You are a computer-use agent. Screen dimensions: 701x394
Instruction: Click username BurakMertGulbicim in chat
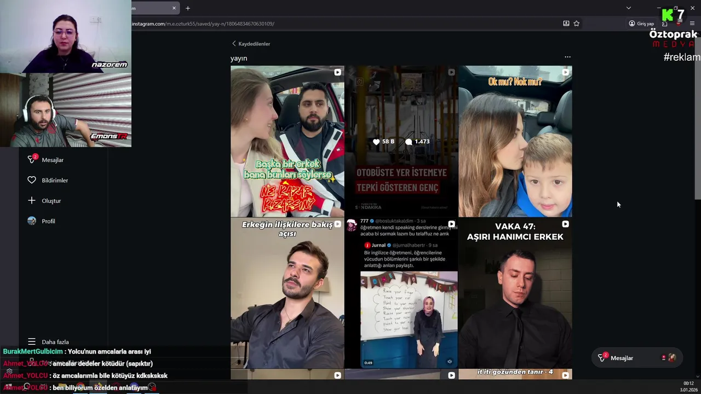pos(33,352)
